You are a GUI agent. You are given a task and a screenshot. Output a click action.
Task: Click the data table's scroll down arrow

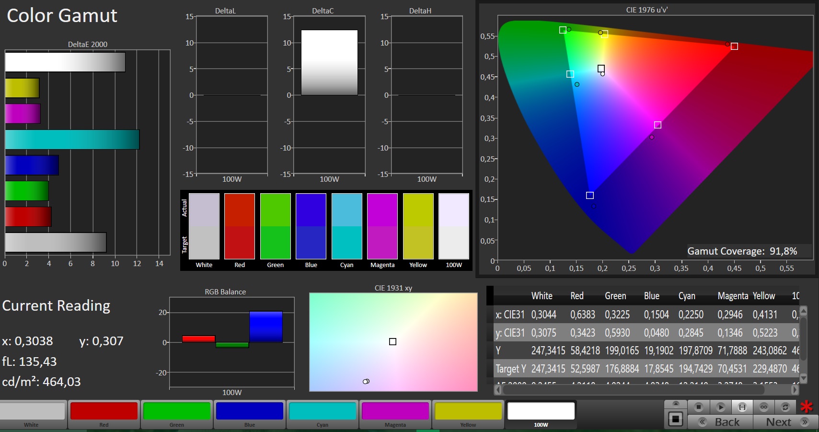(804, 379)
